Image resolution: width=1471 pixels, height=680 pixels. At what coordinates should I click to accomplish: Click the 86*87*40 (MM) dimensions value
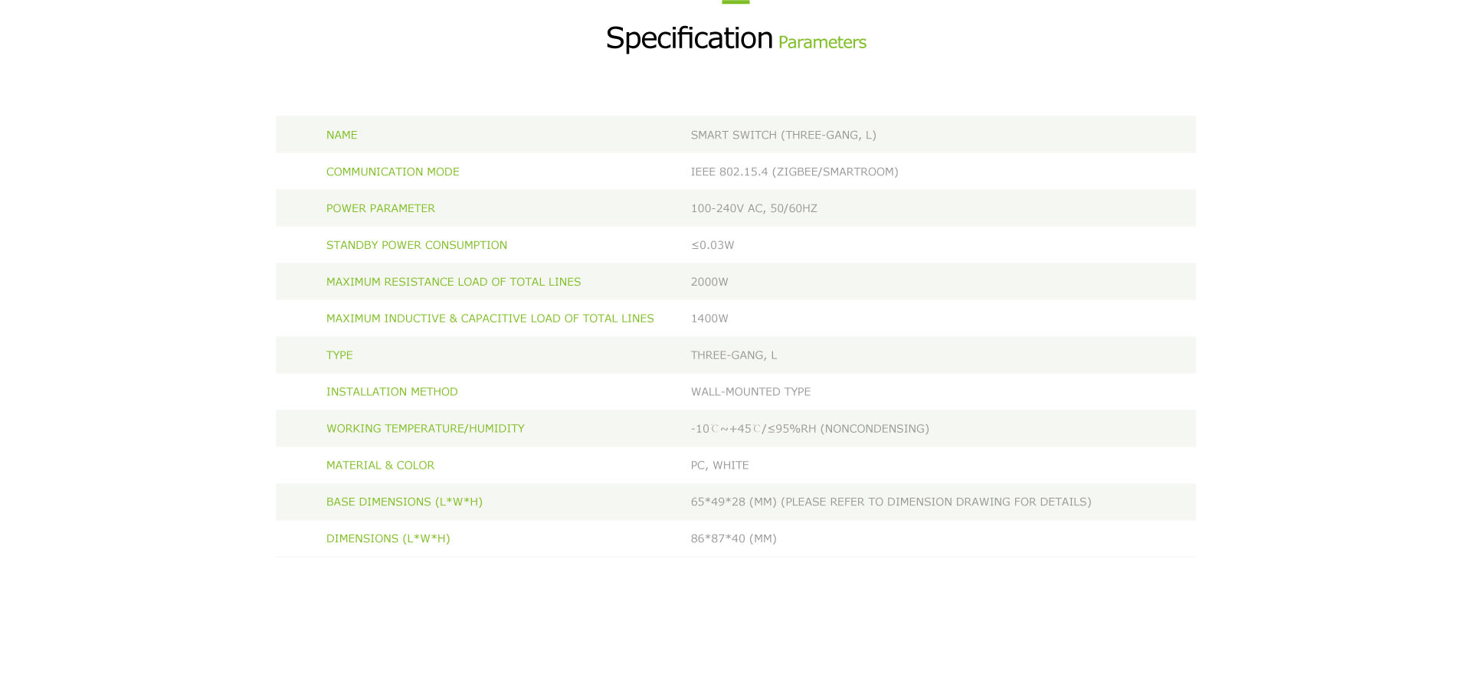(x=733, y=538)
